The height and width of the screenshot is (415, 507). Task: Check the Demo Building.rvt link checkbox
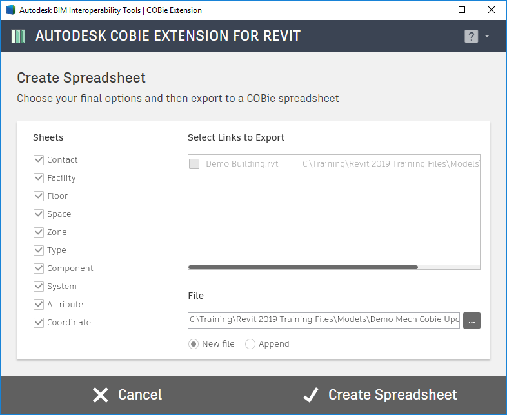[x=194, y=164]
